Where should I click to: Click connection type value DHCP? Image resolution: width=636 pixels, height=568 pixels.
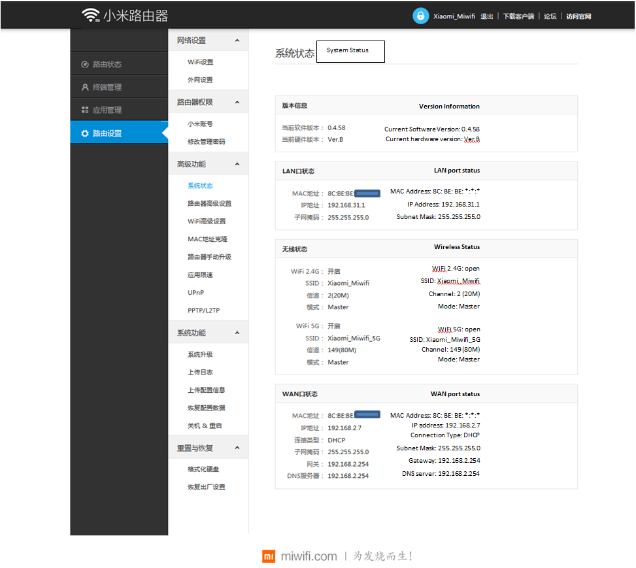(x=337, y=440)
